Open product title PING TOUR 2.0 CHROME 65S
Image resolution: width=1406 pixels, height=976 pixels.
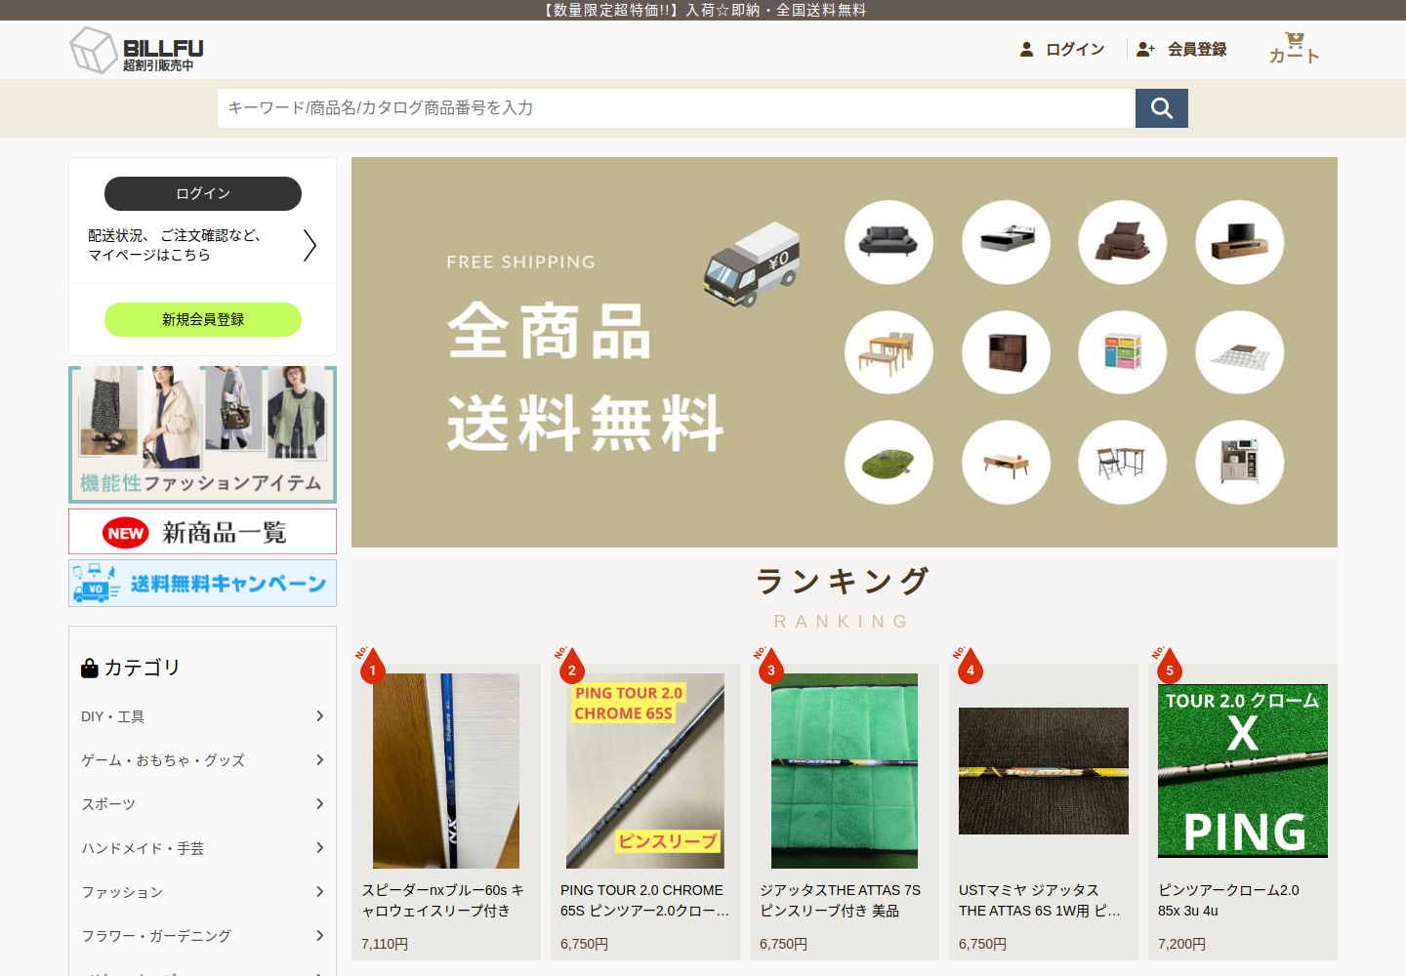[644, 900]
